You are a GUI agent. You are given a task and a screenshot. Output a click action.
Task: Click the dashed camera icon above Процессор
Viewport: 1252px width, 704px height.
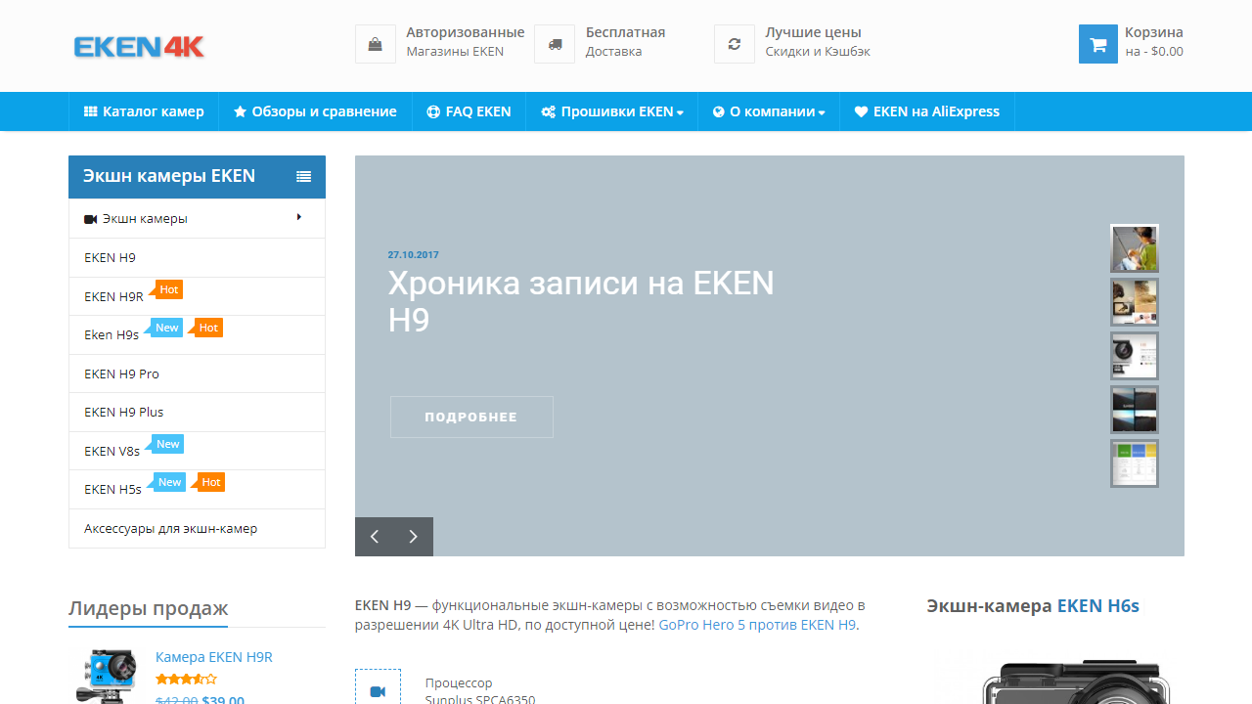tap(378, 691)
